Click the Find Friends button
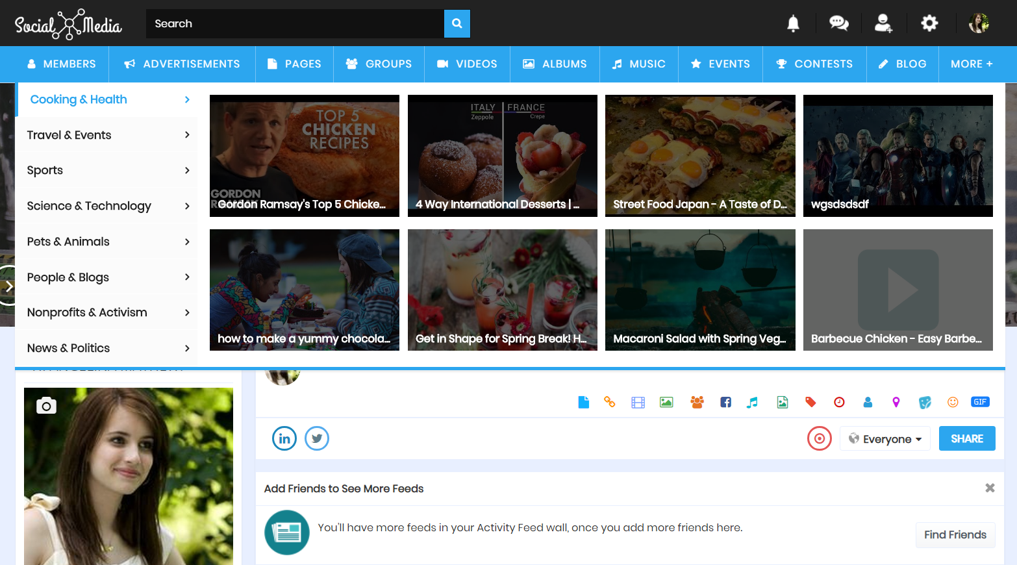Viewport: 1017px width, 565px height. 955,534
